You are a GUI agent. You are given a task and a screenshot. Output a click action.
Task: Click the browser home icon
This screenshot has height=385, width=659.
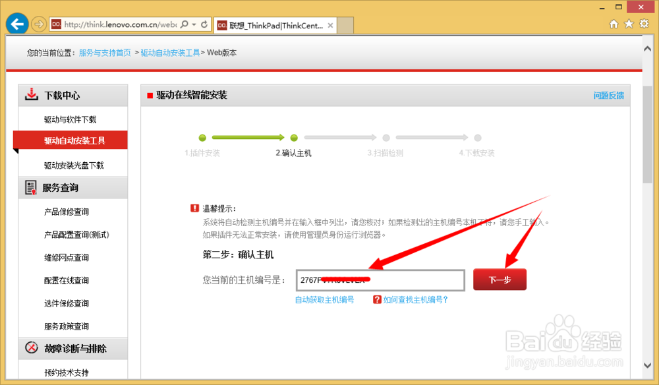coord(614,24)
